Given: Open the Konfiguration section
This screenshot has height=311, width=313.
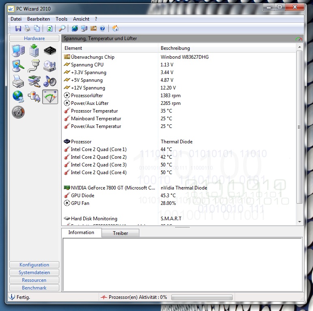Looking at the screenshot, I should (x=35, y=264).
